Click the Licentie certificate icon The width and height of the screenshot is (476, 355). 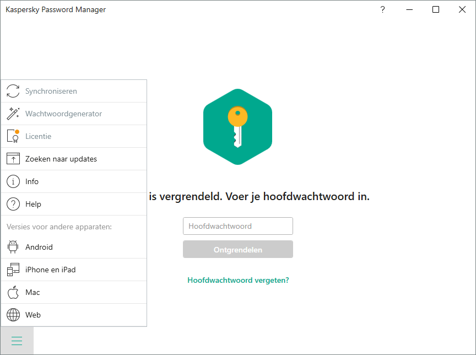[x=13, y=136]
